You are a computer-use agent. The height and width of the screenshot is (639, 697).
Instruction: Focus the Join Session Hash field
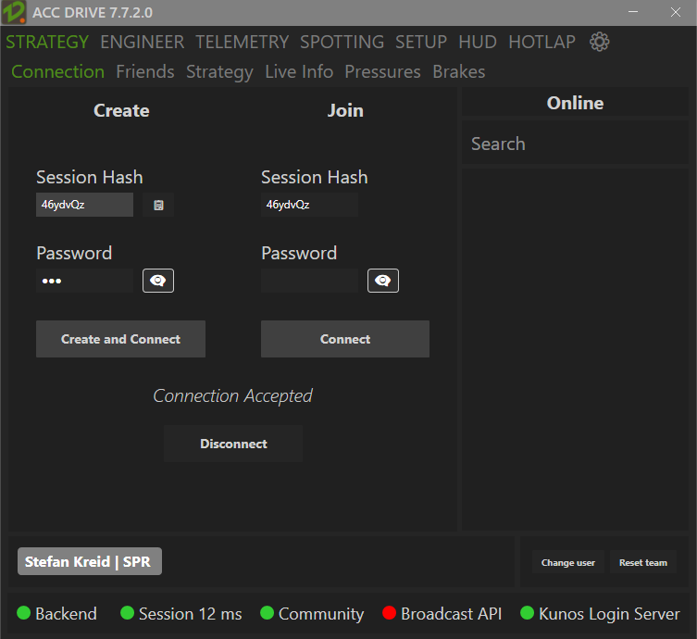click(x=309, y=205)
